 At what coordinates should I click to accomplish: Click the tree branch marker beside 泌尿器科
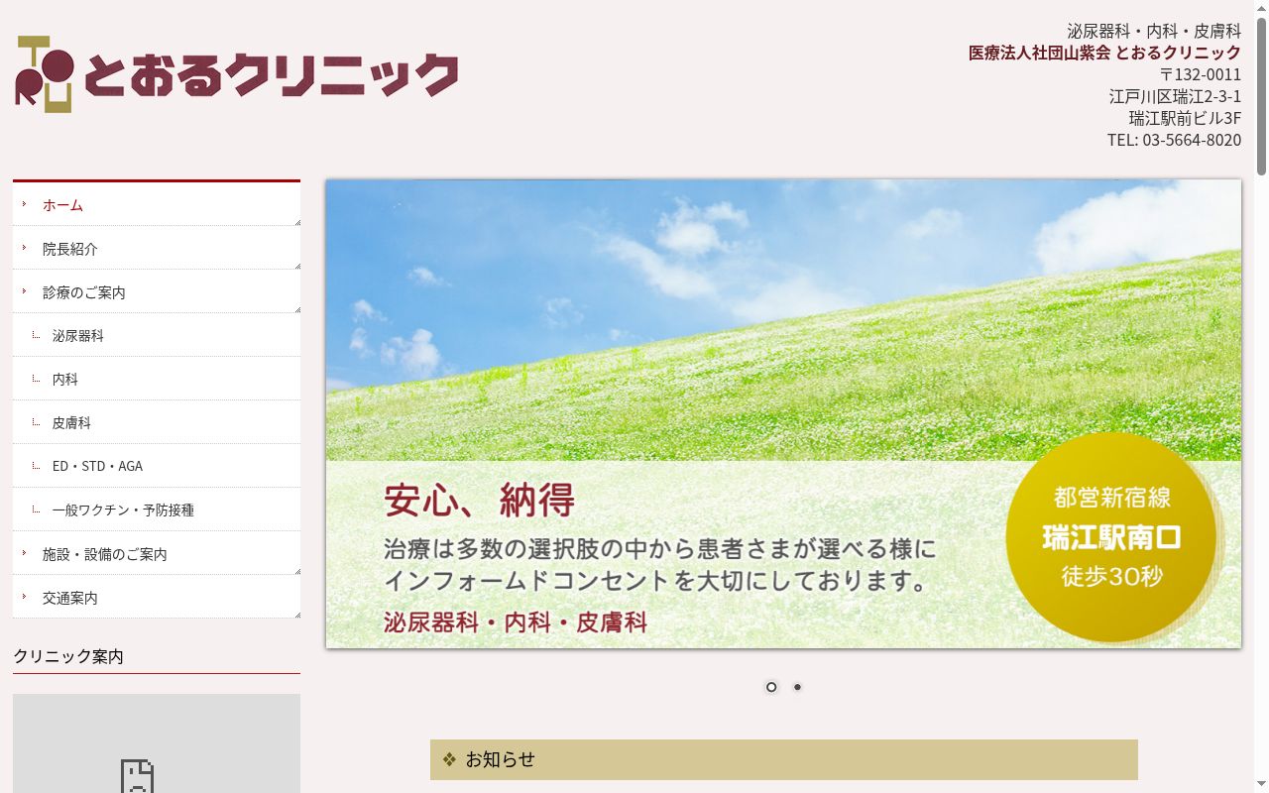tap(37, 335)
